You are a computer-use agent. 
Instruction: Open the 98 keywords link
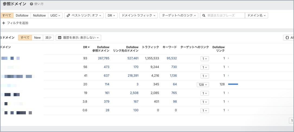point(175,101)
